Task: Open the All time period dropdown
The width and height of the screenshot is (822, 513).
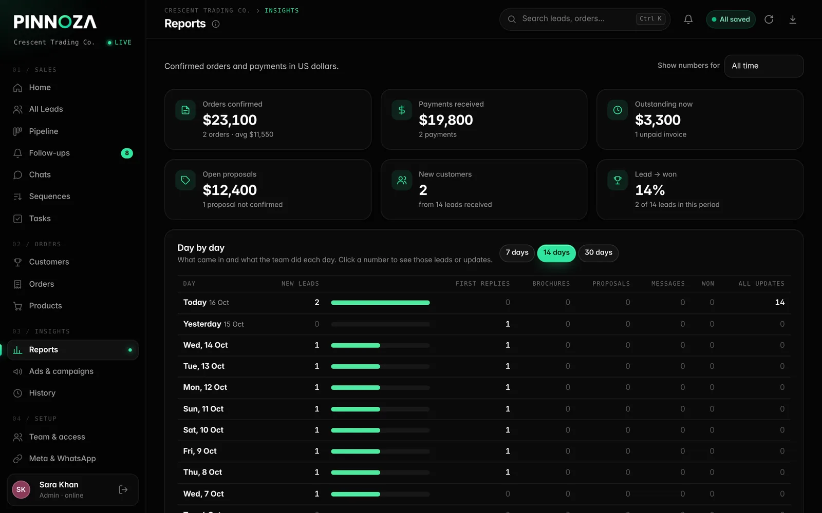Action: [x=763, y=66]
